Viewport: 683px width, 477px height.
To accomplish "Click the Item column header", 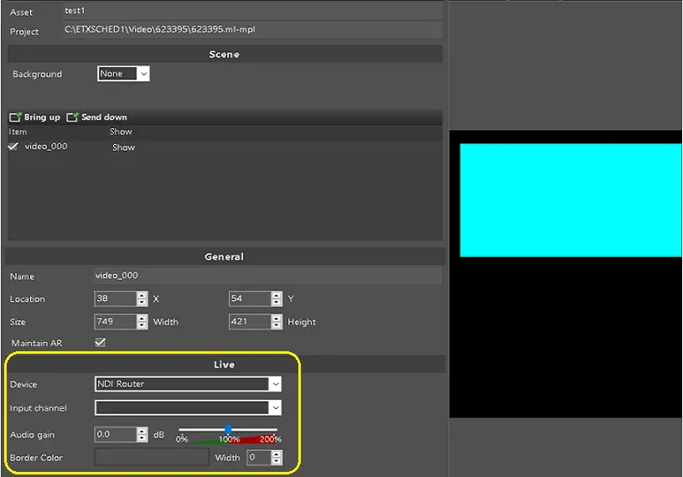I will coord(18,132).
